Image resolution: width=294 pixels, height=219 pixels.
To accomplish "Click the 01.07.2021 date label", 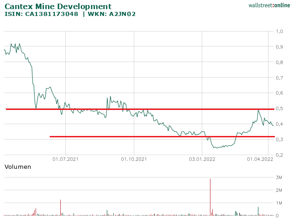I will 65,159.
